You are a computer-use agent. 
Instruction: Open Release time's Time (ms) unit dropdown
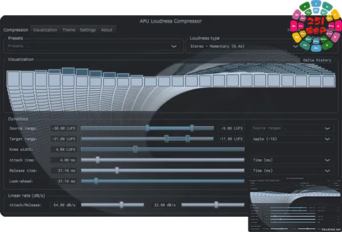(292, 171)
